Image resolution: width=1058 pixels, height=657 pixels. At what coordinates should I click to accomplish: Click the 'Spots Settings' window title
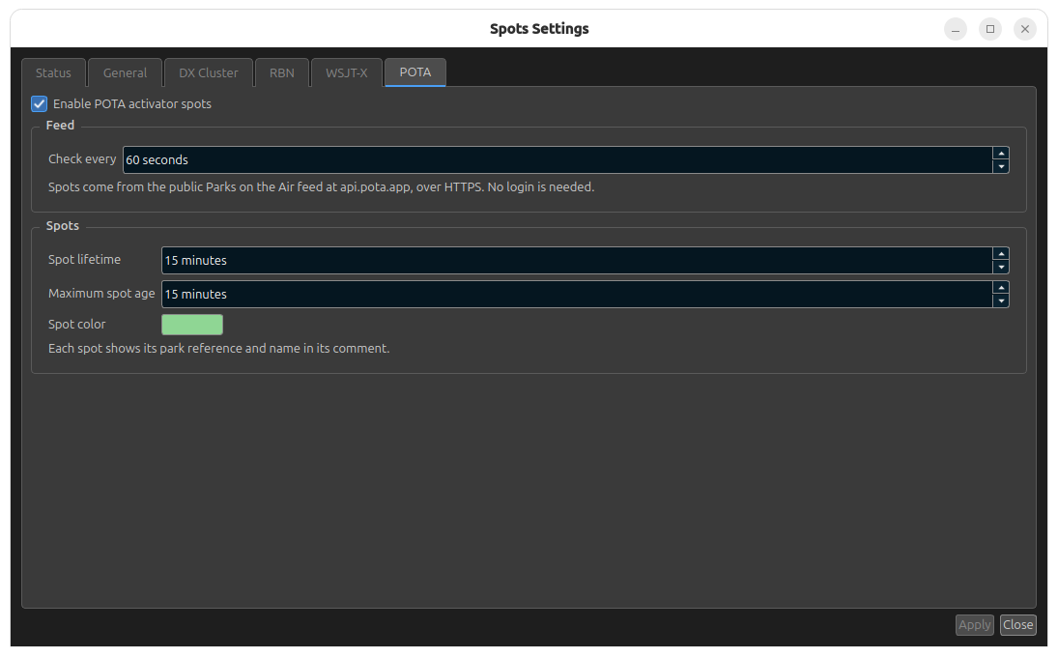pyautogui.click(x=539, y=29)
